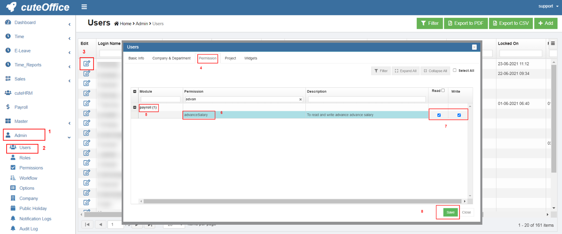Open Payroll from the sidebar dollar icon
The image size is (562, 234).
(x=8, y=107)
